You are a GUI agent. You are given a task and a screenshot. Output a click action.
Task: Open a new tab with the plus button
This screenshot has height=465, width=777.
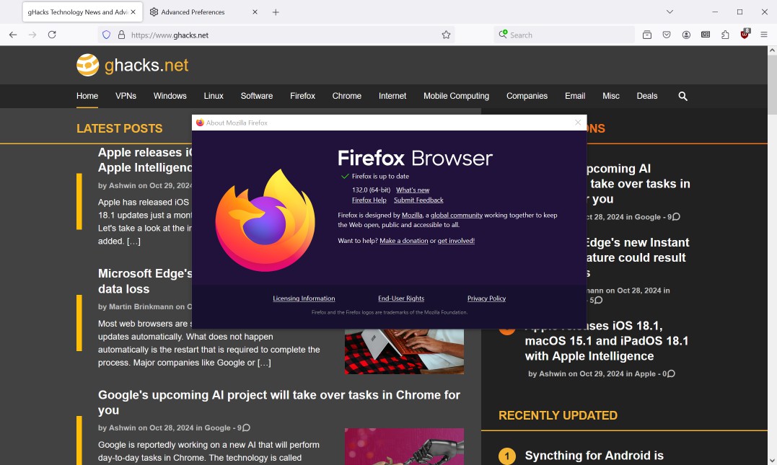coord(276,12)
